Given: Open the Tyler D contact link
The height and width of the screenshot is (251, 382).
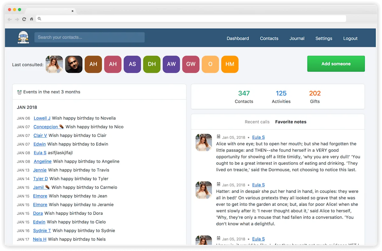Looking at the screenshot, I should (40, 179).
